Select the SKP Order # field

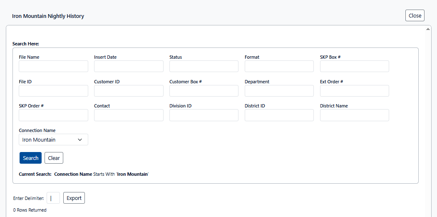click(53, 115)
